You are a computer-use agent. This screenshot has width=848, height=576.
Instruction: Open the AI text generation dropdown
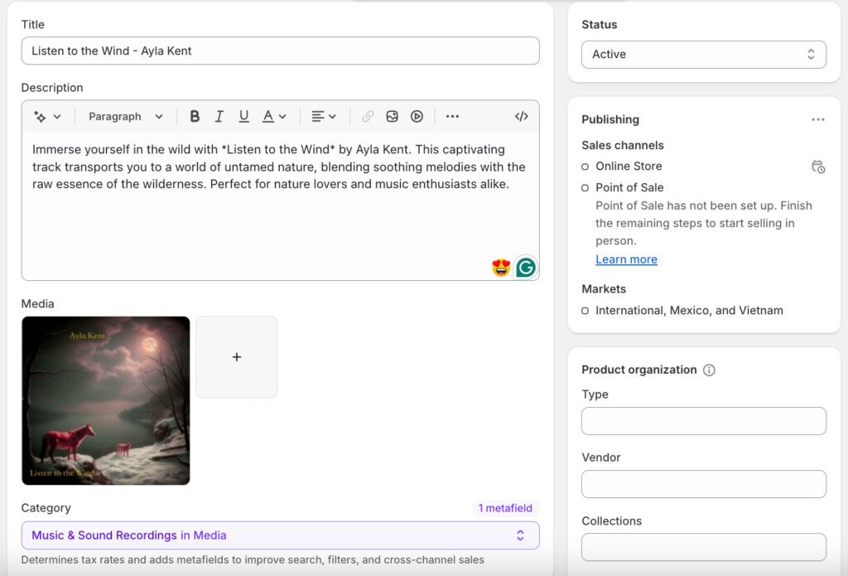point(47,117)
